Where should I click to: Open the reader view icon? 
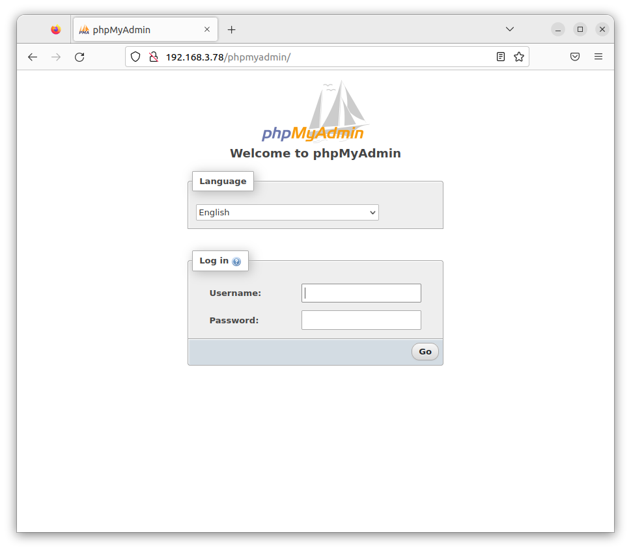click(x=500, y=57)
